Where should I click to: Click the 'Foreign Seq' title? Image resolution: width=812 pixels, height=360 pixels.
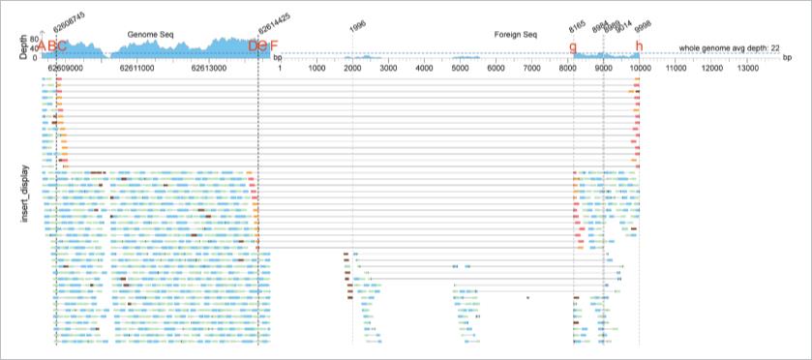tap(515, 35)
